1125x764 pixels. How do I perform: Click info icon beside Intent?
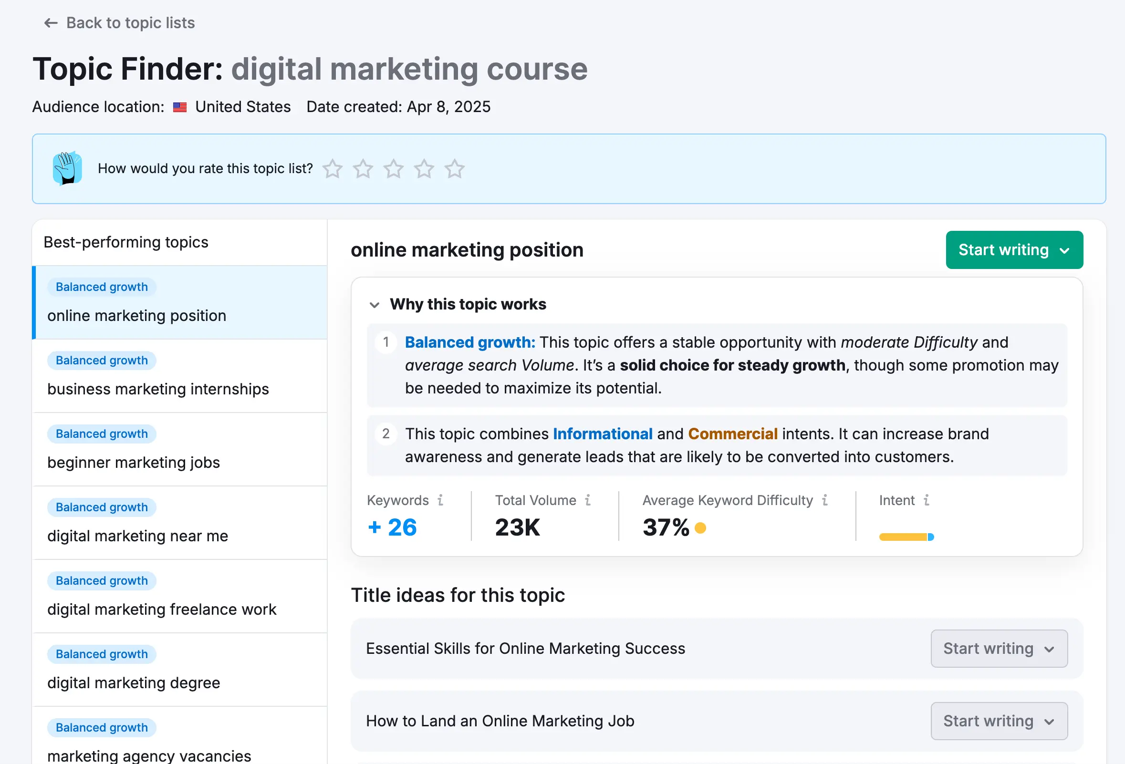coord(927,500)
